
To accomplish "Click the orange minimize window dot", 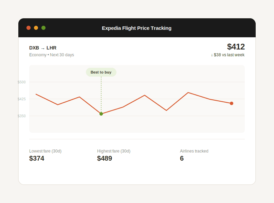I will tap(36, 28).
